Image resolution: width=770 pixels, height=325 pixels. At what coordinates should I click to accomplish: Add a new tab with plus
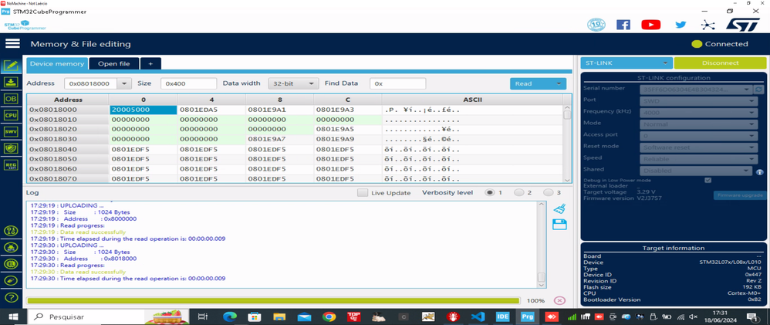(150, 63)
